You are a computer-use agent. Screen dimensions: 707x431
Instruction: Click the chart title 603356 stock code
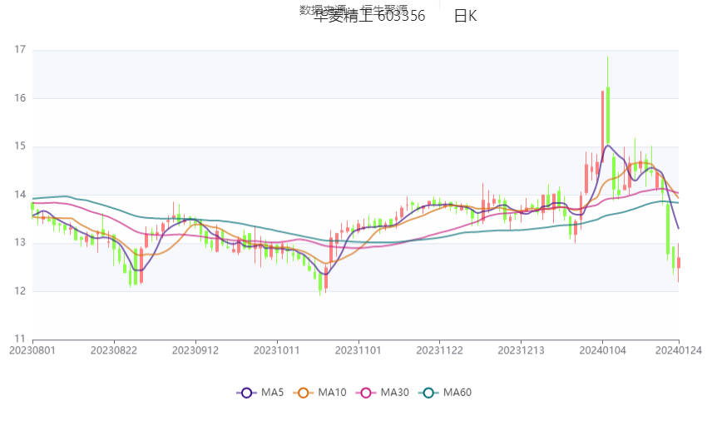click(x=401, y=17)
